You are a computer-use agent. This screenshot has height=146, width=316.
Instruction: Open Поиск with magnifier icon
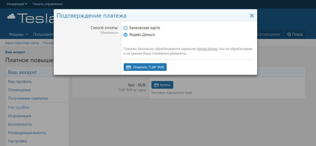(x=295, y=34)
